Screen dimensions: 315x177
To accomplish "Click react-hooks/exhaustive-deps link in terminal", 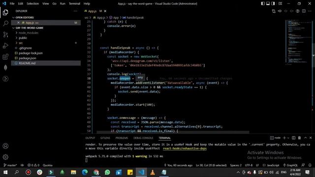I will [x=185, y=148].
